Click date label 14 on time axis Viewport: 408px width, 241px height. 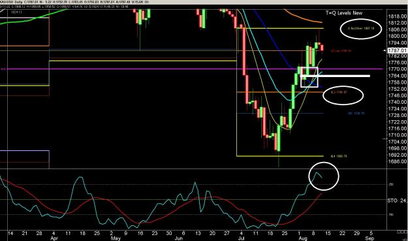pyautogui.click(x=10, y=233)
